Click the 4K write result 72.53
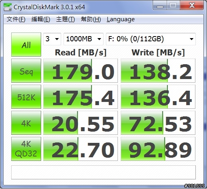This screenshot has height=189, width=207. pyautogui.click(x=158, y=123)
